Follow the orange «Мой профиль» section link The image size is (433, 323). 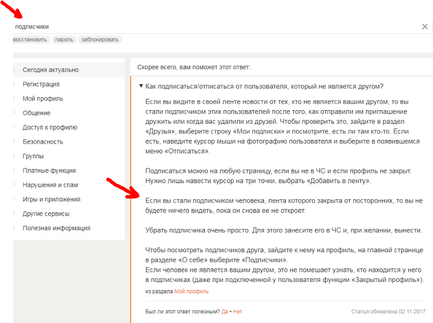(192, 291)
